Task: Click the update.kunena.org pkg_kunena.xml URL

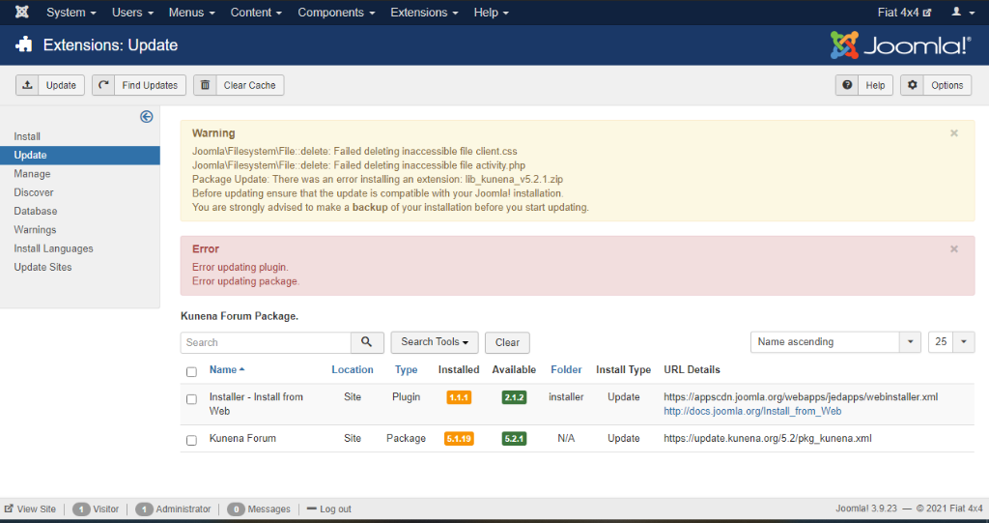Action: 768,438
